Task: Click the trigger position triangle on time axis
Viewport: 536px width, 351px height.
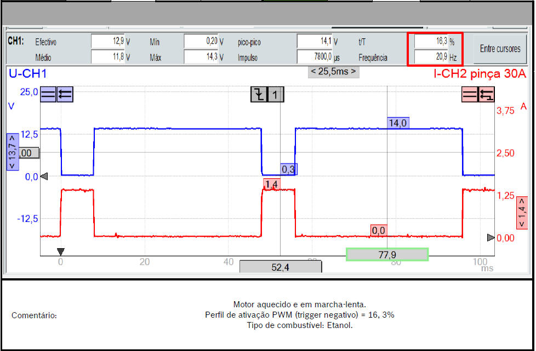Action: (61, 251)
